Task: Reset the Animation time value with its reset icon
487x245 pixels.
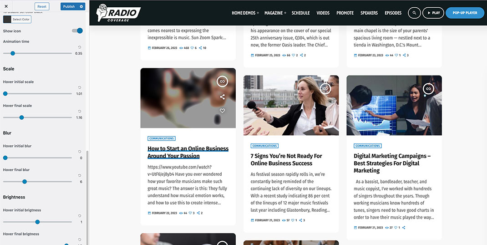Action: click(x=80, y=47)
